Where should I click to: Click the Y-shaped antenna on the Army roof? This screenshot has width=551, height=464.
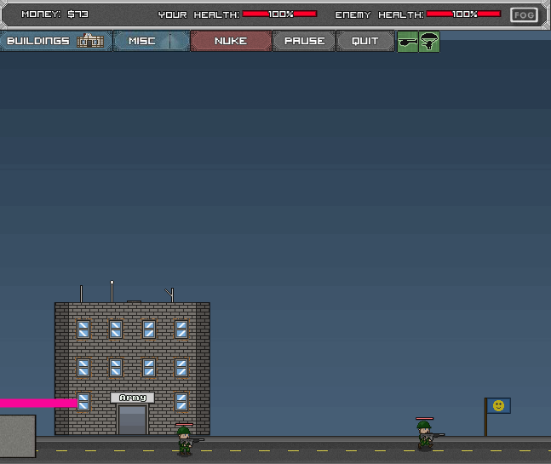(169, 295)
